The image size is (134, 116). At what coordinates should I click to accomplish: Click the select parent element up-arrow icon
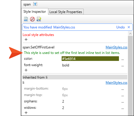tap(35, 4)
